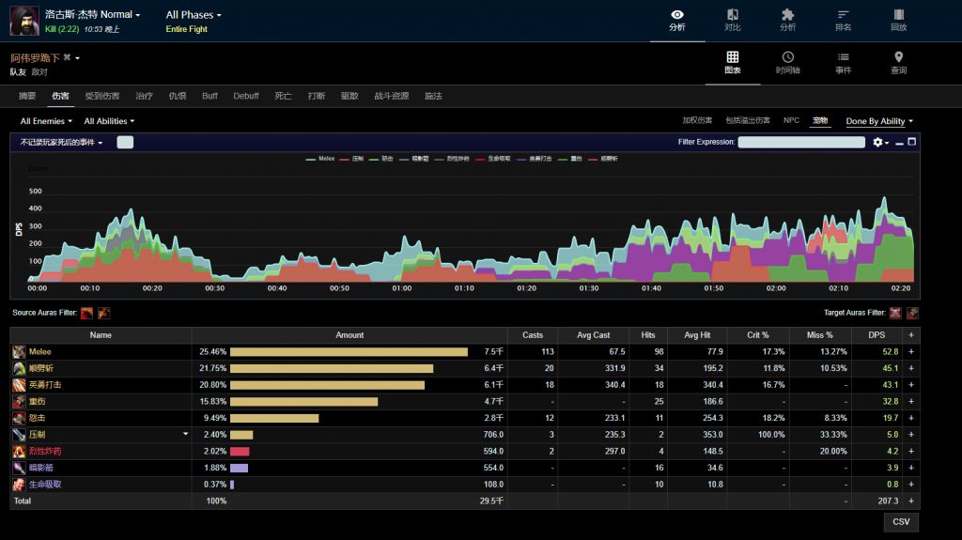This screenshot has height=540, width=962.
Task: Open the All Phases fight selector
Action: click(x=194, y=15)
